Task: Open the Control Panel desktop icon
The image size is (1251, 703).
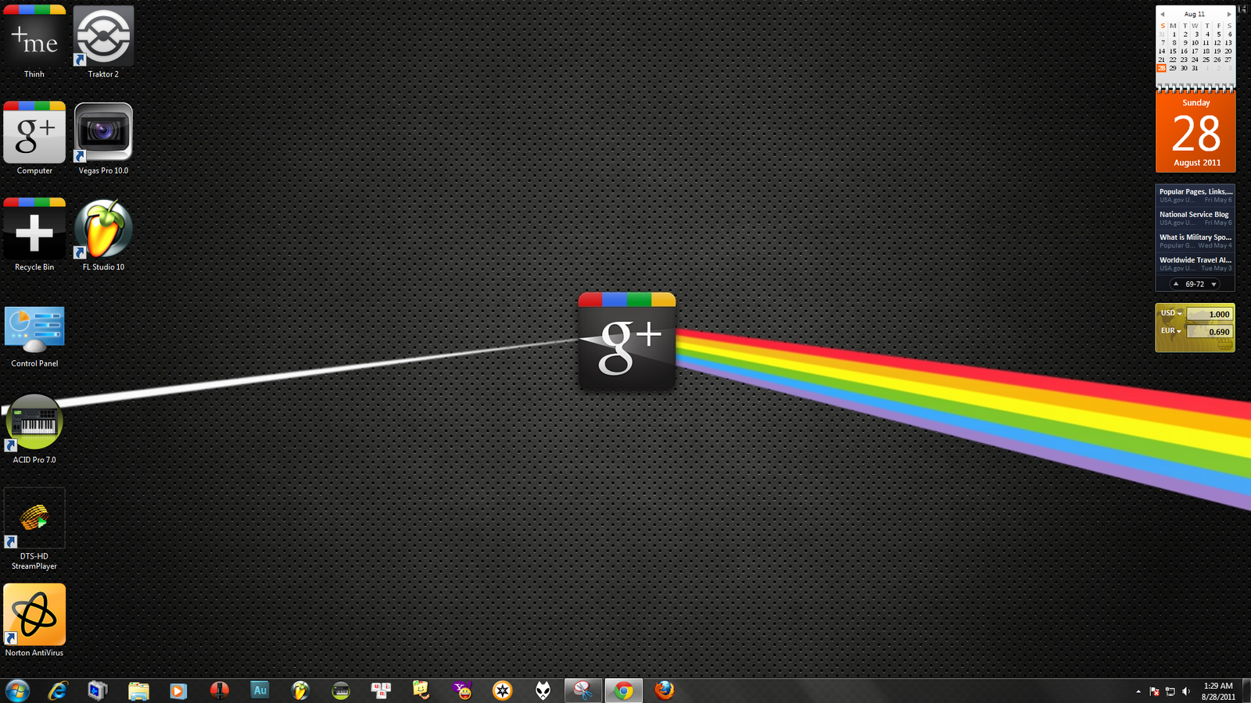Action: pos(34,336)
